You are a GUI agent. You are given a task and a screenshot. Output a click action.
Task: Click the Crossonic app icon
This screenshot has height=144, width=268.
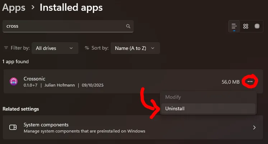[x=14, y=82]
